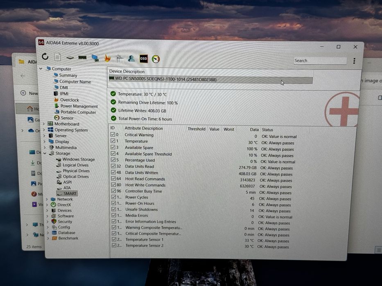
Task: Toggle the Host Read Commands checkbox
Action: 113,179
